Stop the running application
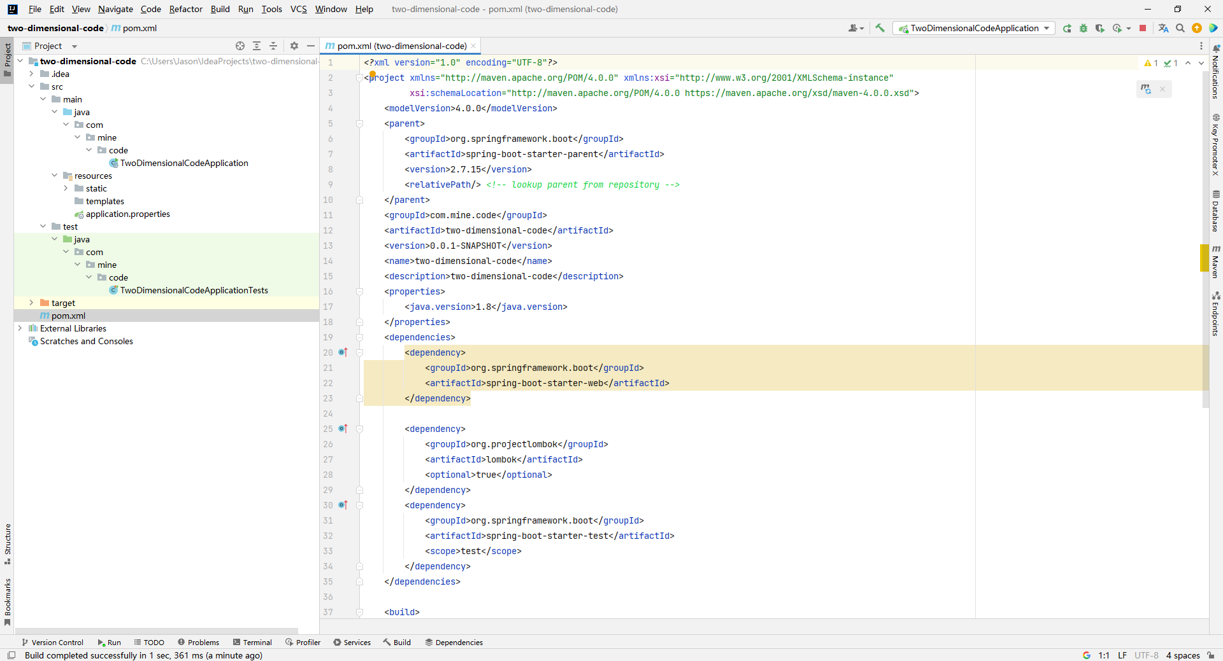This screenshot has width=1223, height=661. point(1143,28)
